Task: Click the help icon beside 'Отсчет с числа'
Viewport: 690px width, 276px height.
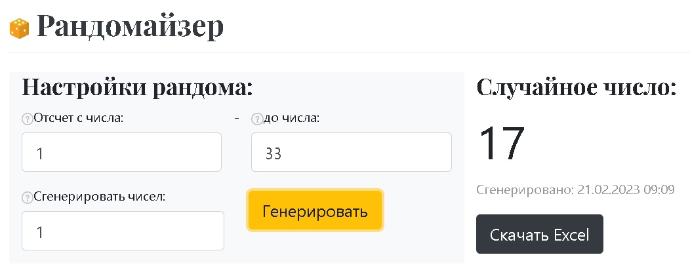Action: click(x=27, y=119)
